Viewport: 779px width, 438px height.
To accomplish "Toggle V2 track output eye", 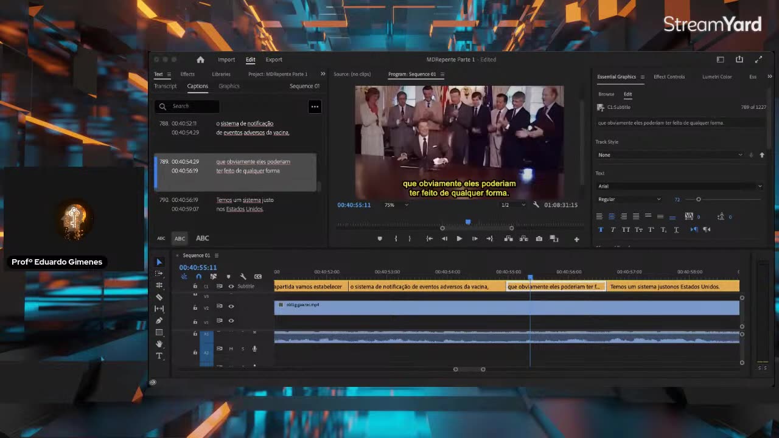I will 231,307.
